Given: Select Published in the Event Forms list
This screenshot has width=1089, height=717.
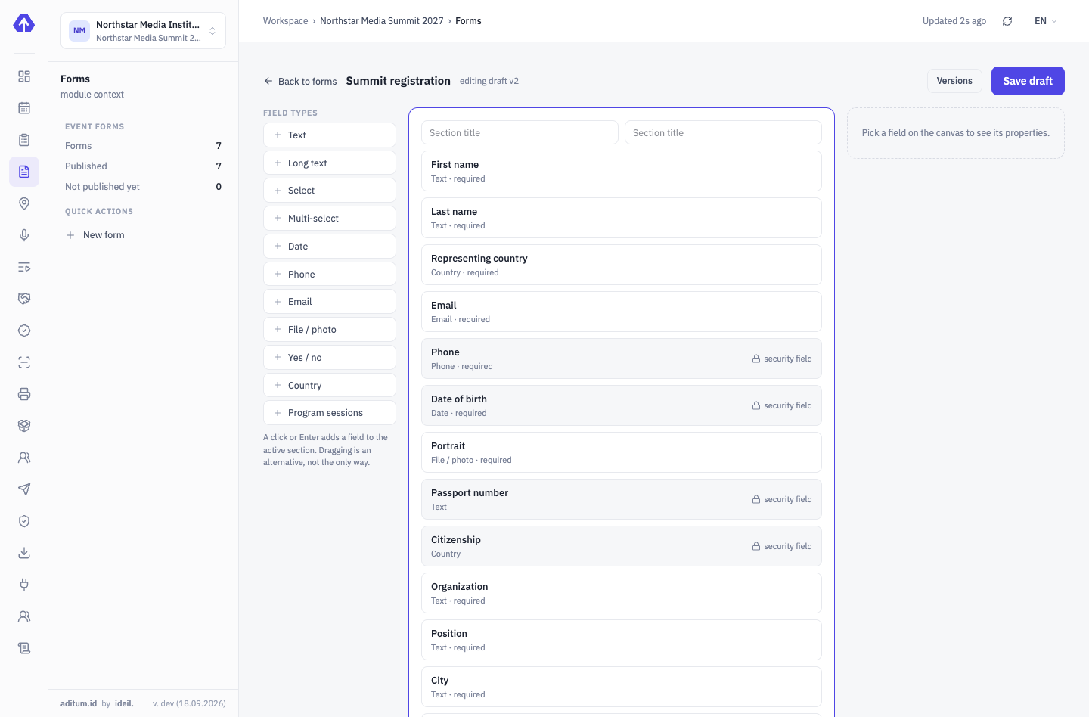Looking at the screenshot, I should (143, 166).
